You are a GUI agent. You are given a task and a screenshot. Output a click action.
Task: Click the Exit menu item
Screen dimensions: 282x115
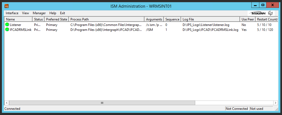coord(63,13)
